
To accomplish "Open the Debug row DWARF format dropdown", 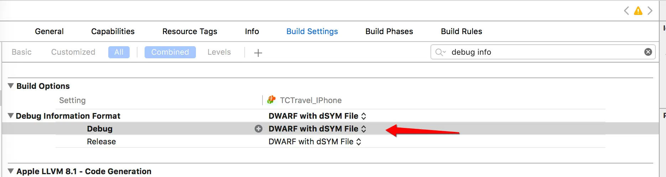I will [317, 129].
